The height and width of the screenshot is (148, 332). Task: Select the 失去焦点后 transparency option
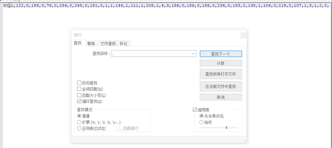[x=202, y=116]
